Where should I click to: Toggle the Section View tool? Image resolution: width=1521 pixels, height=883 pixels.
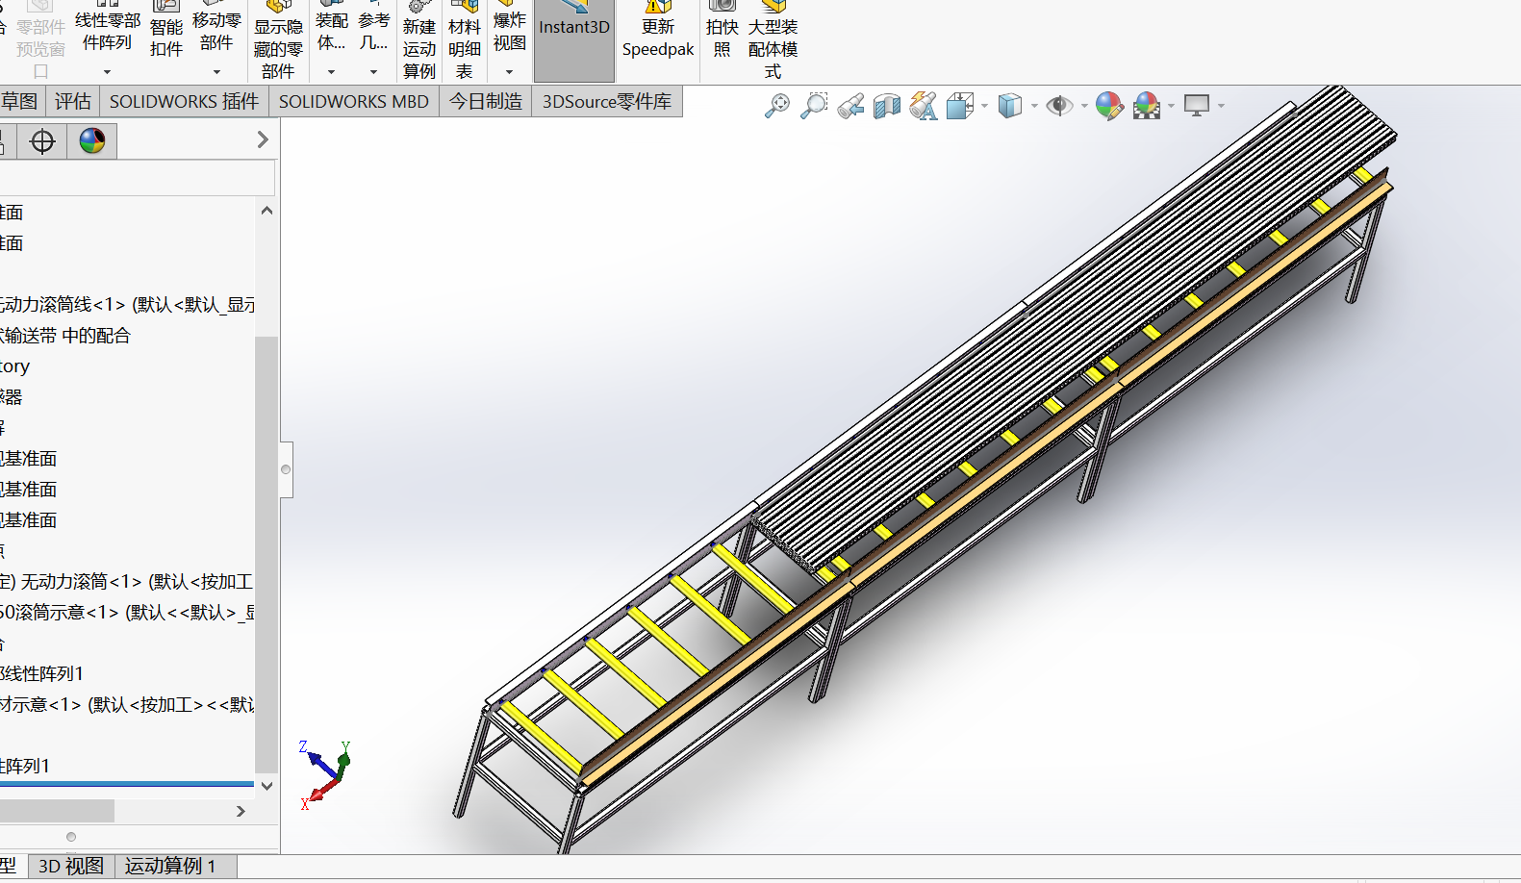coord(887,106)
